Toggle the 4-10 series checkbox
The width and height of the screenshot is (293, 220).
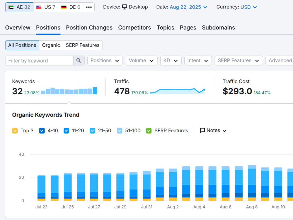(42, 131)
